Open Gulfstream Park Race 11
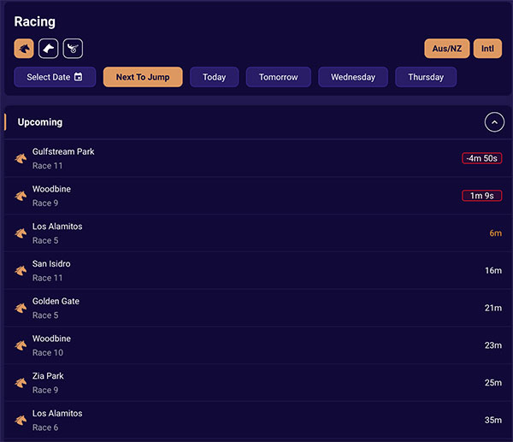 [258, 158]
